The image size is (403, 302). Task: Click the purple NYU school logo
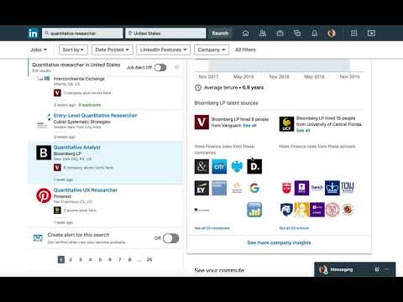click(301, 188)
